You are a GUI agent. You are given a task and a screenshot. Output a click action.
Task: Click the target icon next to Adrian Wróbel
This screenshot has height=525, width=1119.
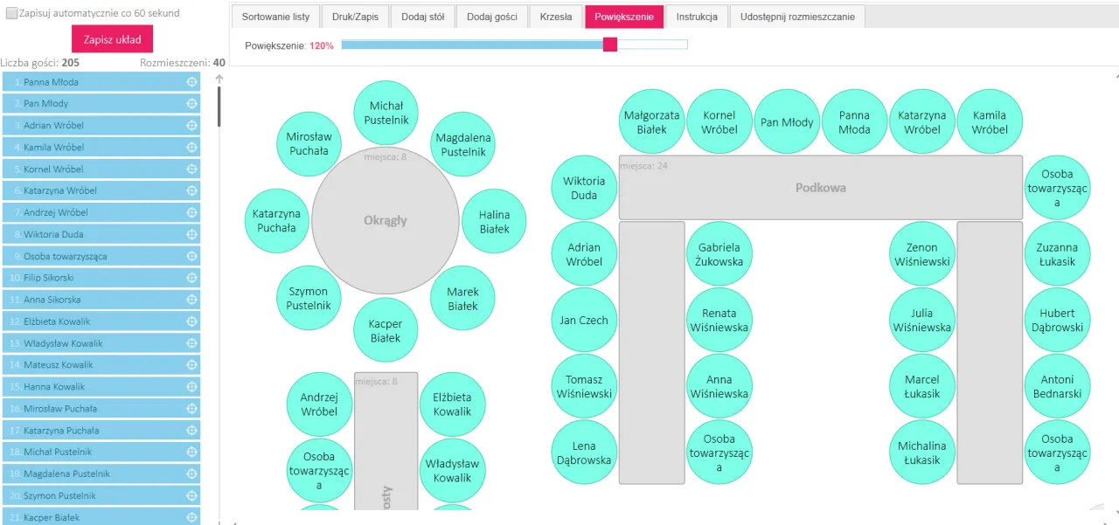click(x=191, y=126)
